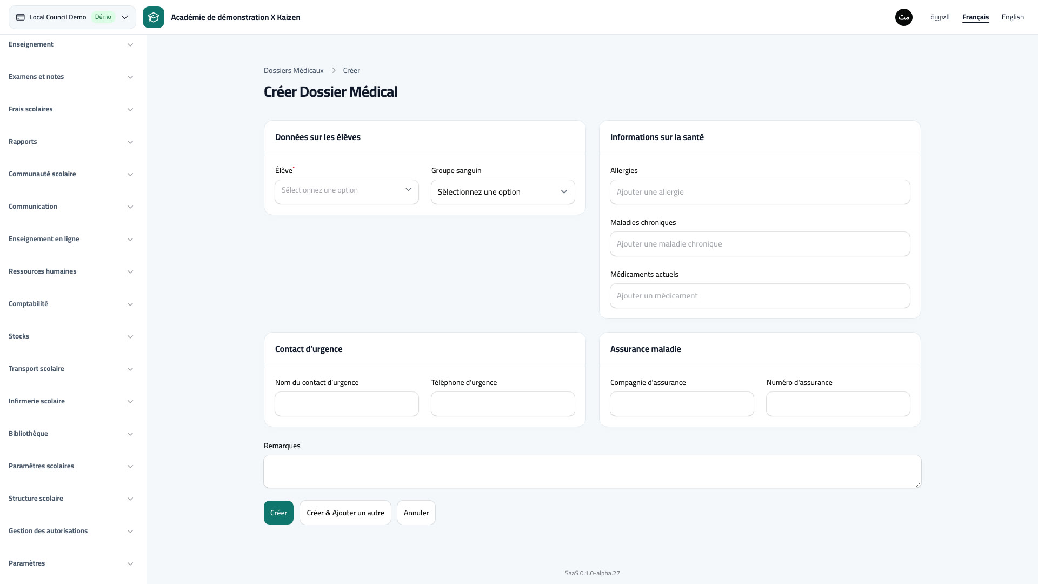Open the Local Council Demo switcher
1038x584 pixels.
72,17
